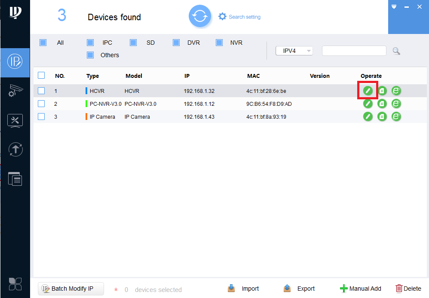Edit IP of HCVR device 192.168.1.32

(368, 91)
